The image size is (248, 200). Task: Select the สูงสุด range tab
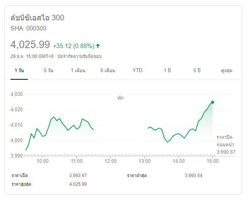(226, 71)
